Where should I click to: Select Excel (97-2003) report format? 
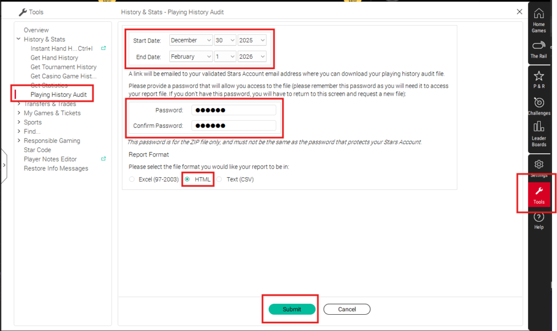click(x=132, y=179)
